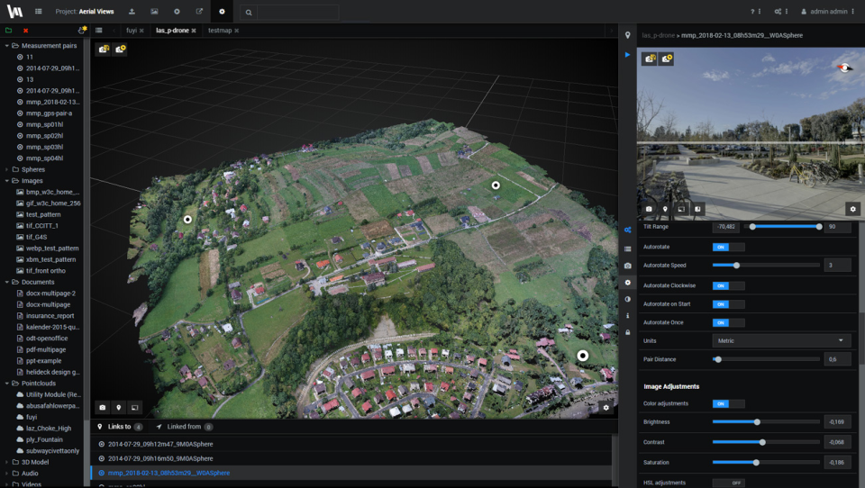Click the las_p-drone breadcrumb link

pyautogui.click(x=658, y=35)
